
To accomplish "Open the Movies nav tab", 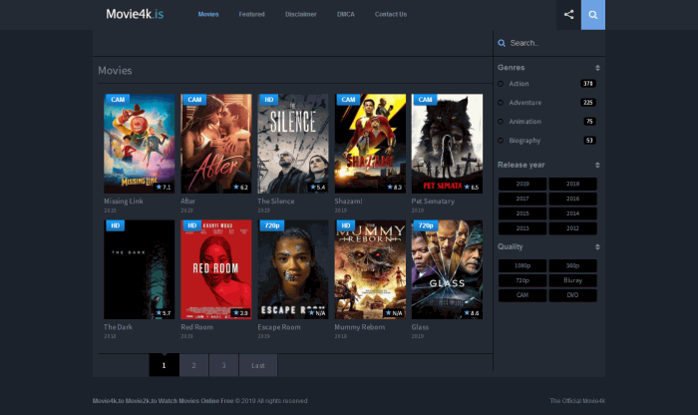I will (208, 14).
